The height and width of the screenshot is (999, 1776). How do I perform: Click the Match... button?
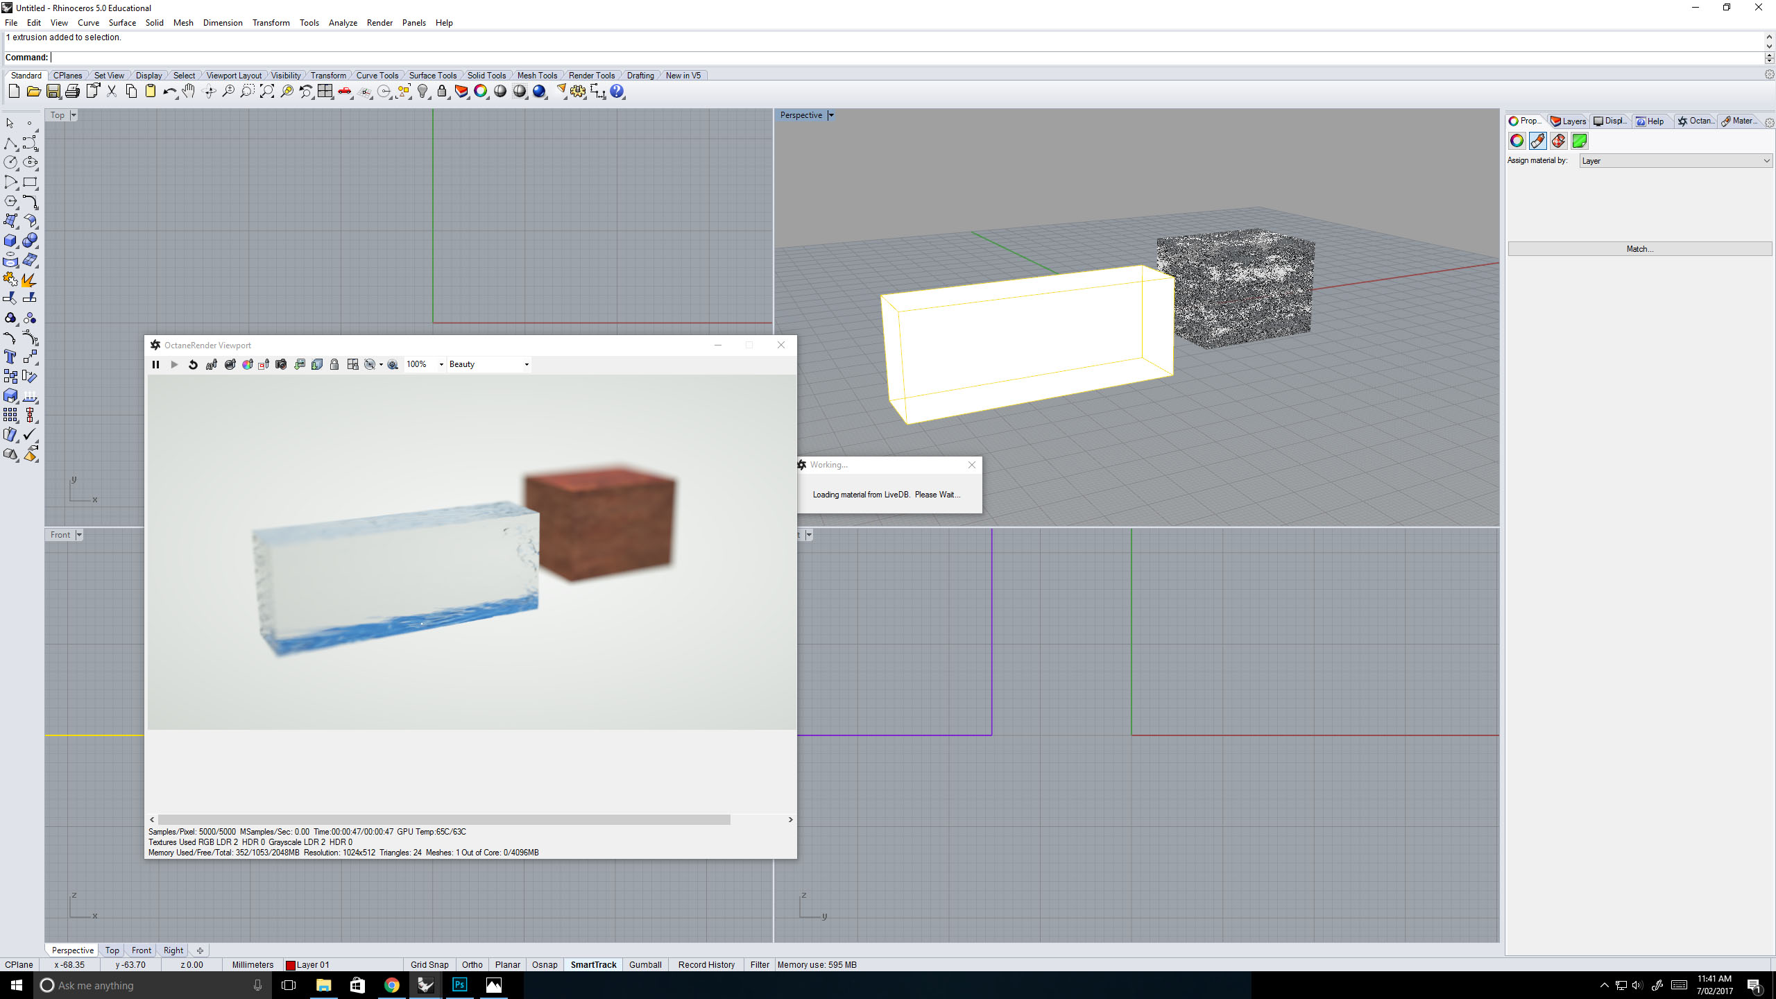click(1639, 248)
